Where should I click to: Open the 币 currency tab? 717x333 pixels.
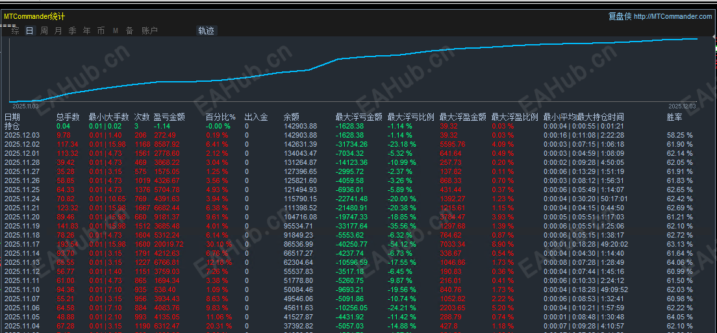pos(101,31)
